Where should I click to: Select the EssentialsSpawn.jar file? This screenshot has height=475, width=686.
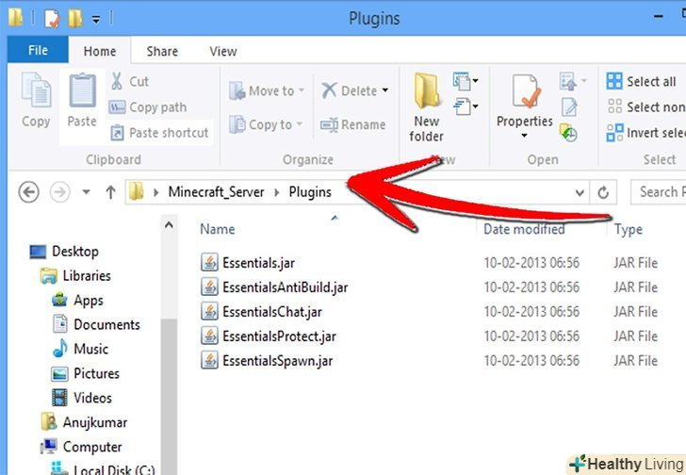point(267,361)
